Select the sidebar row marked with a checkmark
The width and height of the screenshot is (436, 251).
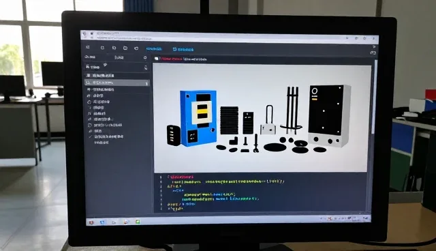(x=106, y=136)
